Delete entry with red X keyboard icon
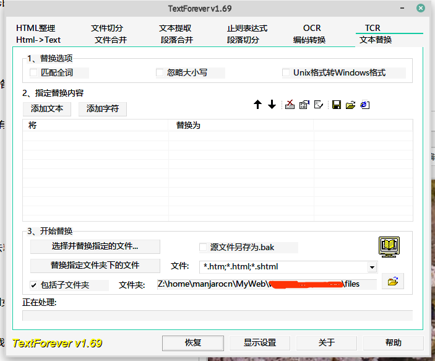Screen dimensions: 435x361 tap(290, 105)
